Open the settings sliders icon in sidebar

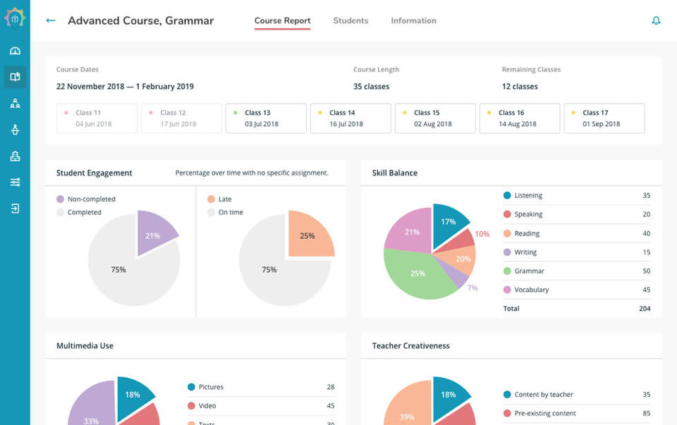pyautogui.click(x=15, y=182)
